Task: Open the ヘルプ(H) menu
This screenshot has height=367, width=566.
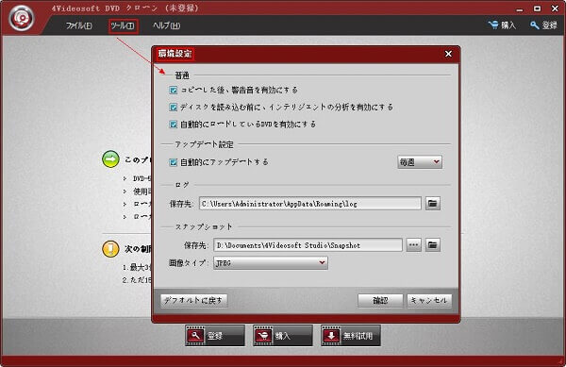Action: pyautogui.click(x=166, y=25)
